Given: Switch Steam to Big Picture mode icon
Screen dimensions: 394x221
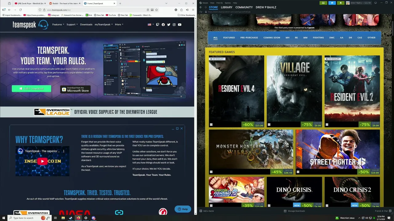Looking at the screenshot, I should [376, 3].
